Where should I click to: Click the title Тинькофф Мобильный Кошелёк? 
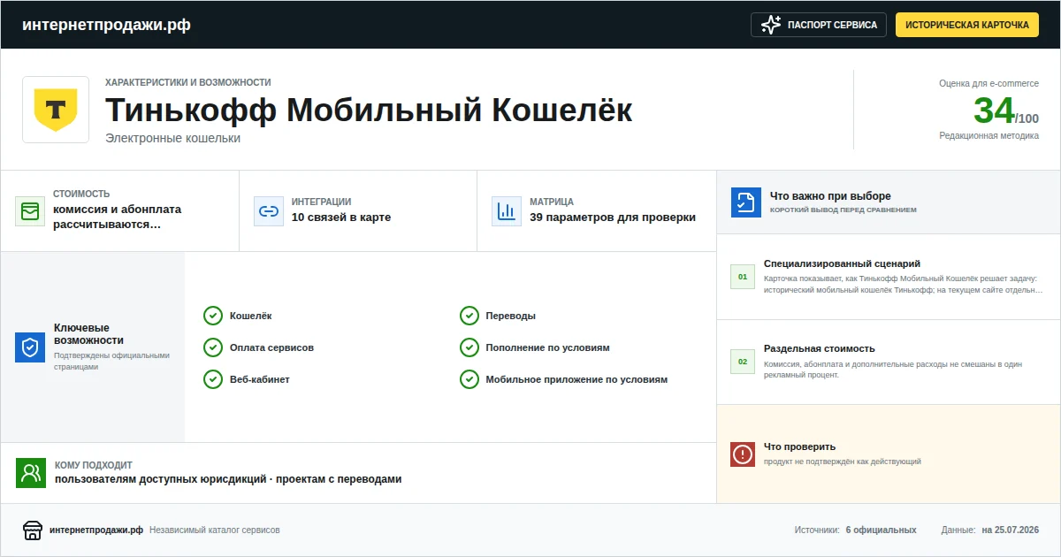tap(369, 111)
